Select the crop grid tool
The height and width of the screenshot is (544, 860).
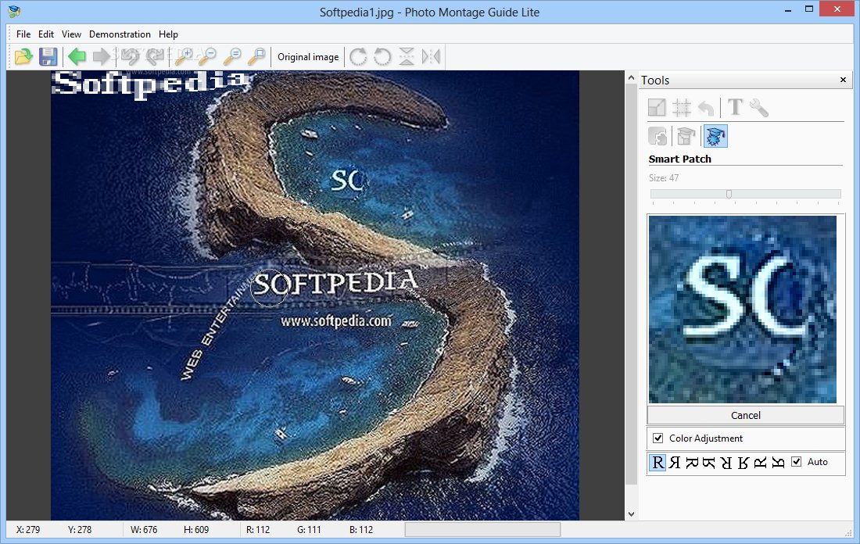[x=682, y=108]
